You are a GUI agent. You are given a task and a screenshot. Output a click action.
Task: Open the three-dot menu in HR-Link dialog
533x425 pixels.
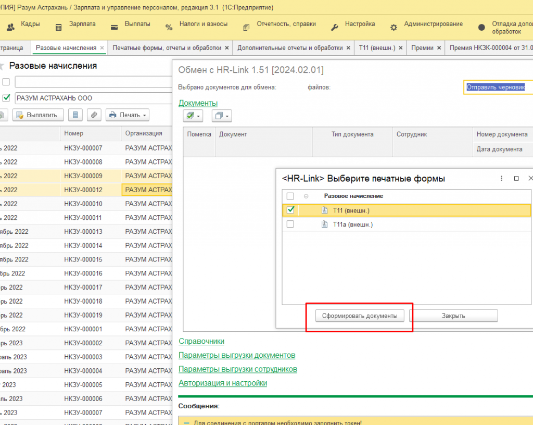pos(501,178)
